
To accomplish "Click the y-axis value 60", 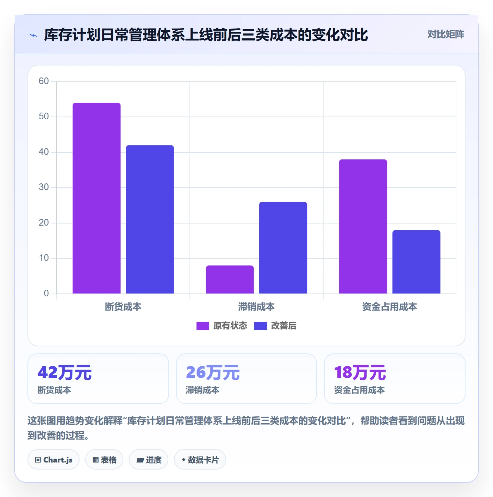I will [44, 81].
